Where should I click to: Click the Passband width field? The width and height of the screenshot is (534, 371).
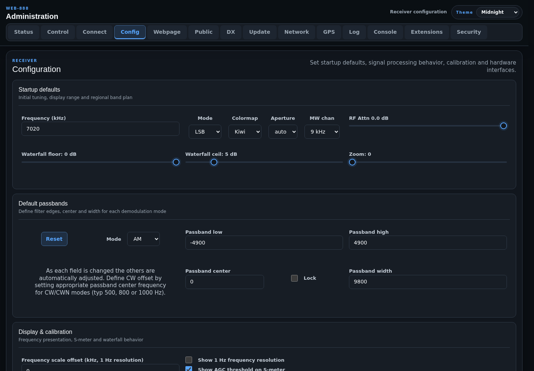coord(428,282)
